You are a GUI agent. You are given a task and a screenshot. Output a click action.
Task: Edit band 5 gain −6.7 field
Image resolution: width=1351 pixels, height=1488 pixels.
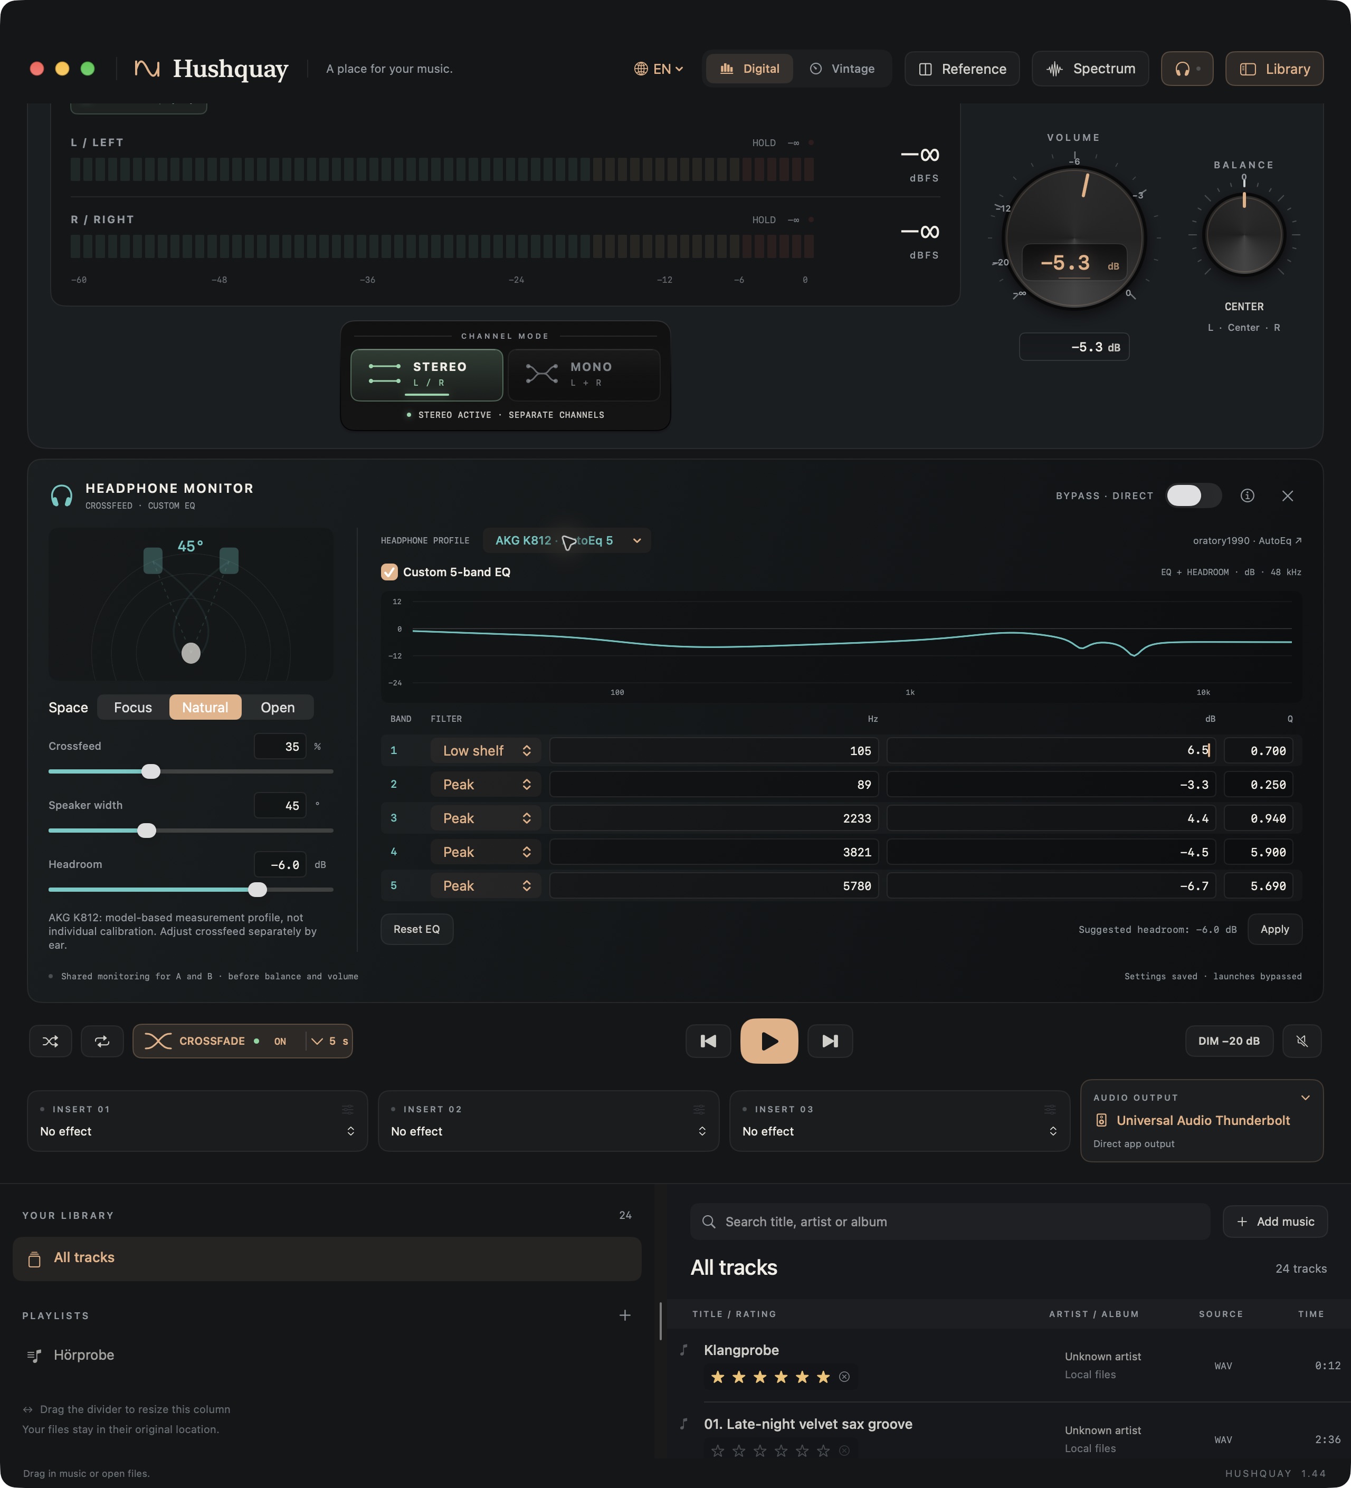point(1051,886)
